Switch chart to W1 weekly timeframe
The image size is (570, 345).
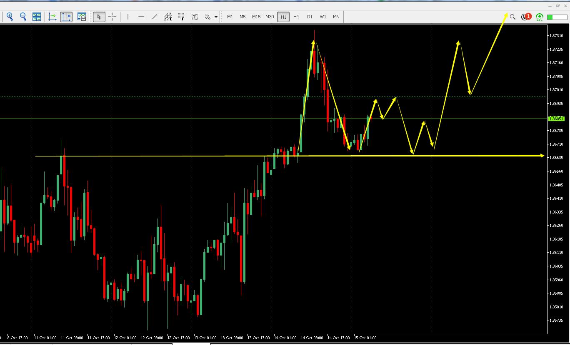(x=323, y=17)
